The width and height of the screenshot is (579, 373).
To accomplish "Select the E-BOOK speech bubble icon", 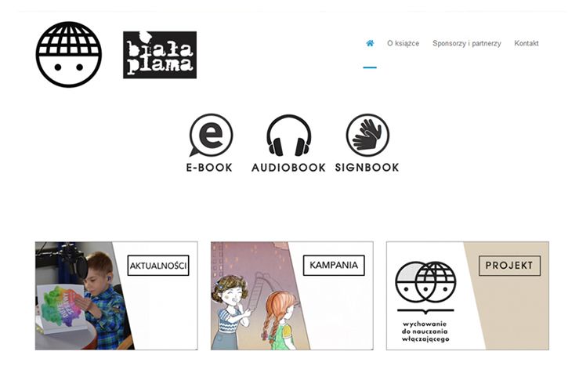I will click(x=211, y=135).
